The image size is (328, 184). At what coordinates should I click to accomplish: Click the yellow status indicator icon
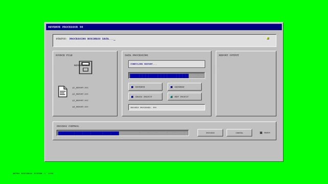pyautogui.click(x=268, y=38)
